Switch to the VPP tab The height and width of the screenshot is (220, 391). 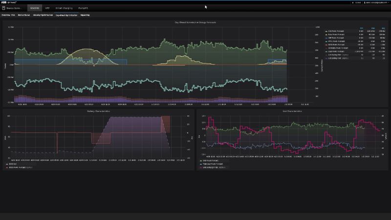(x=47, y=8)
